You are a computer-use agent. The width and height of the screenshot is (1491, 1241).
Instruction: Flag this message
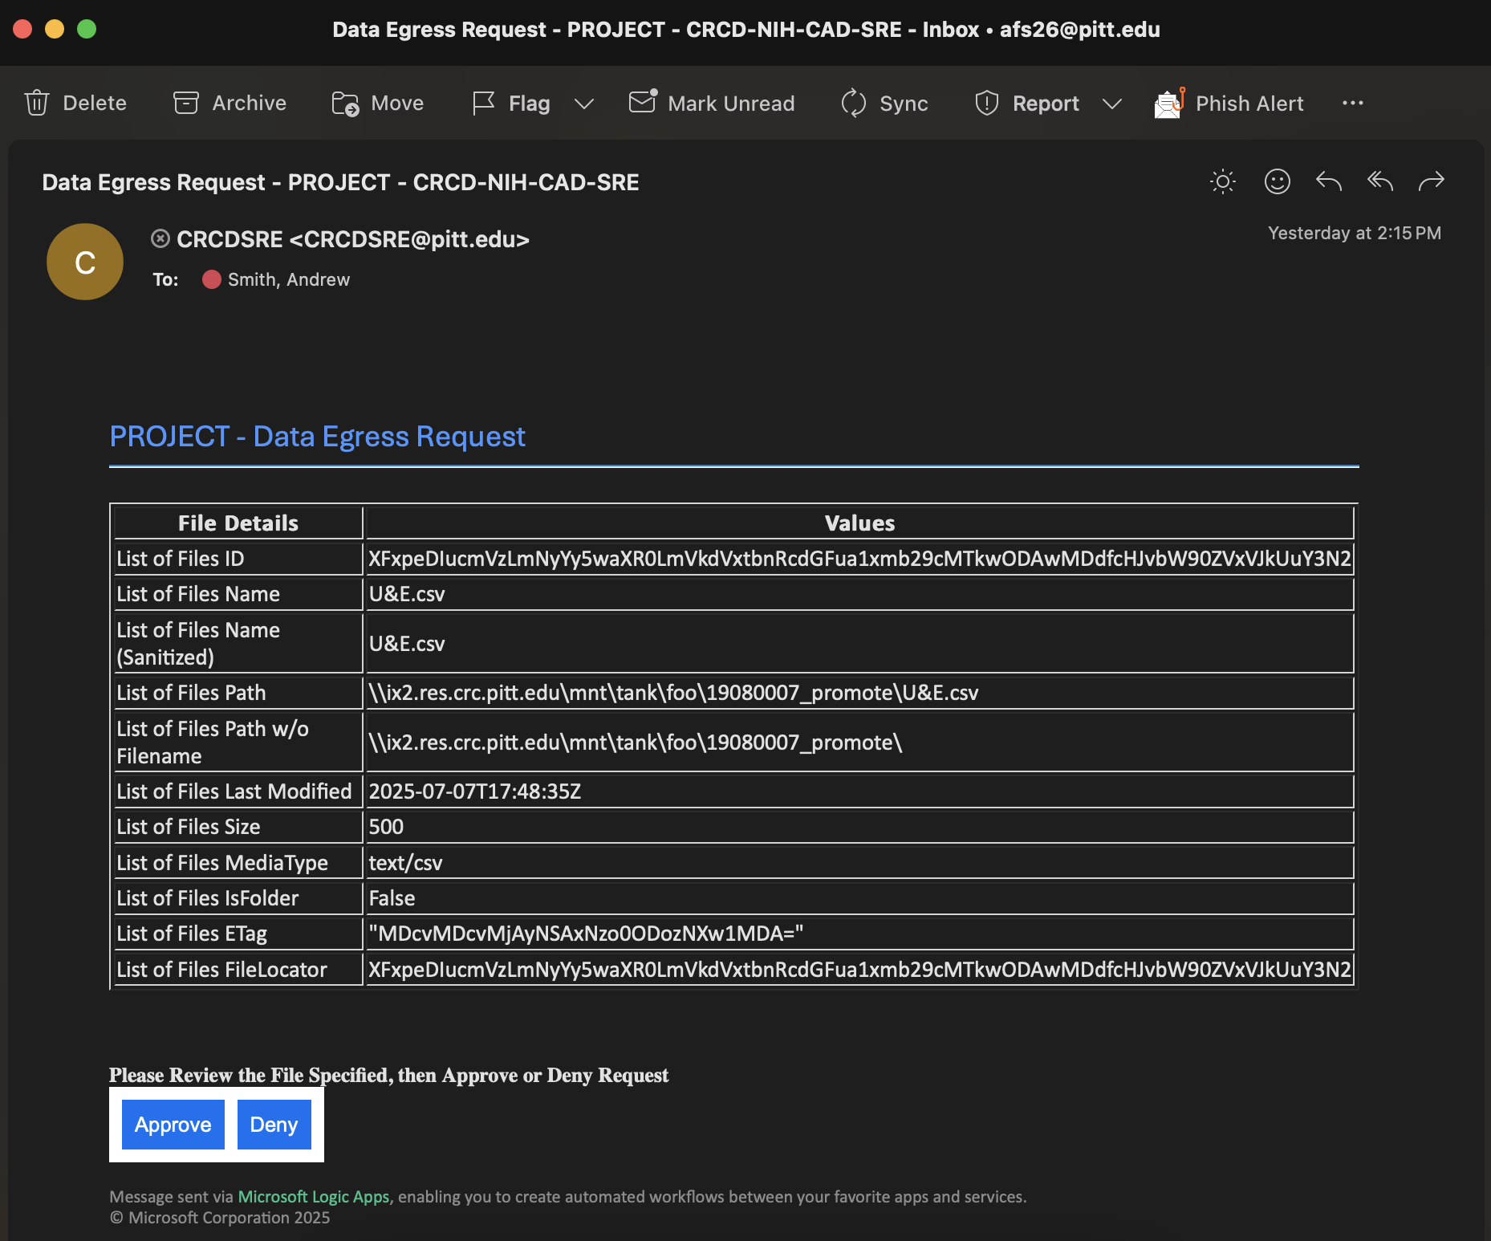510,103
